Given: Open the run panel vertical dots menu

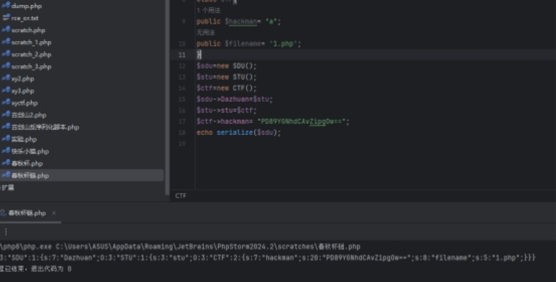Looking at the screenshot, I should [x=6, y=232].
